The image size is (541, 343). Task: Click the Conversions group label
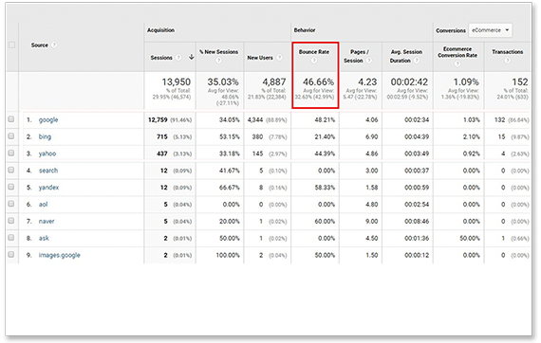(451, 30)
